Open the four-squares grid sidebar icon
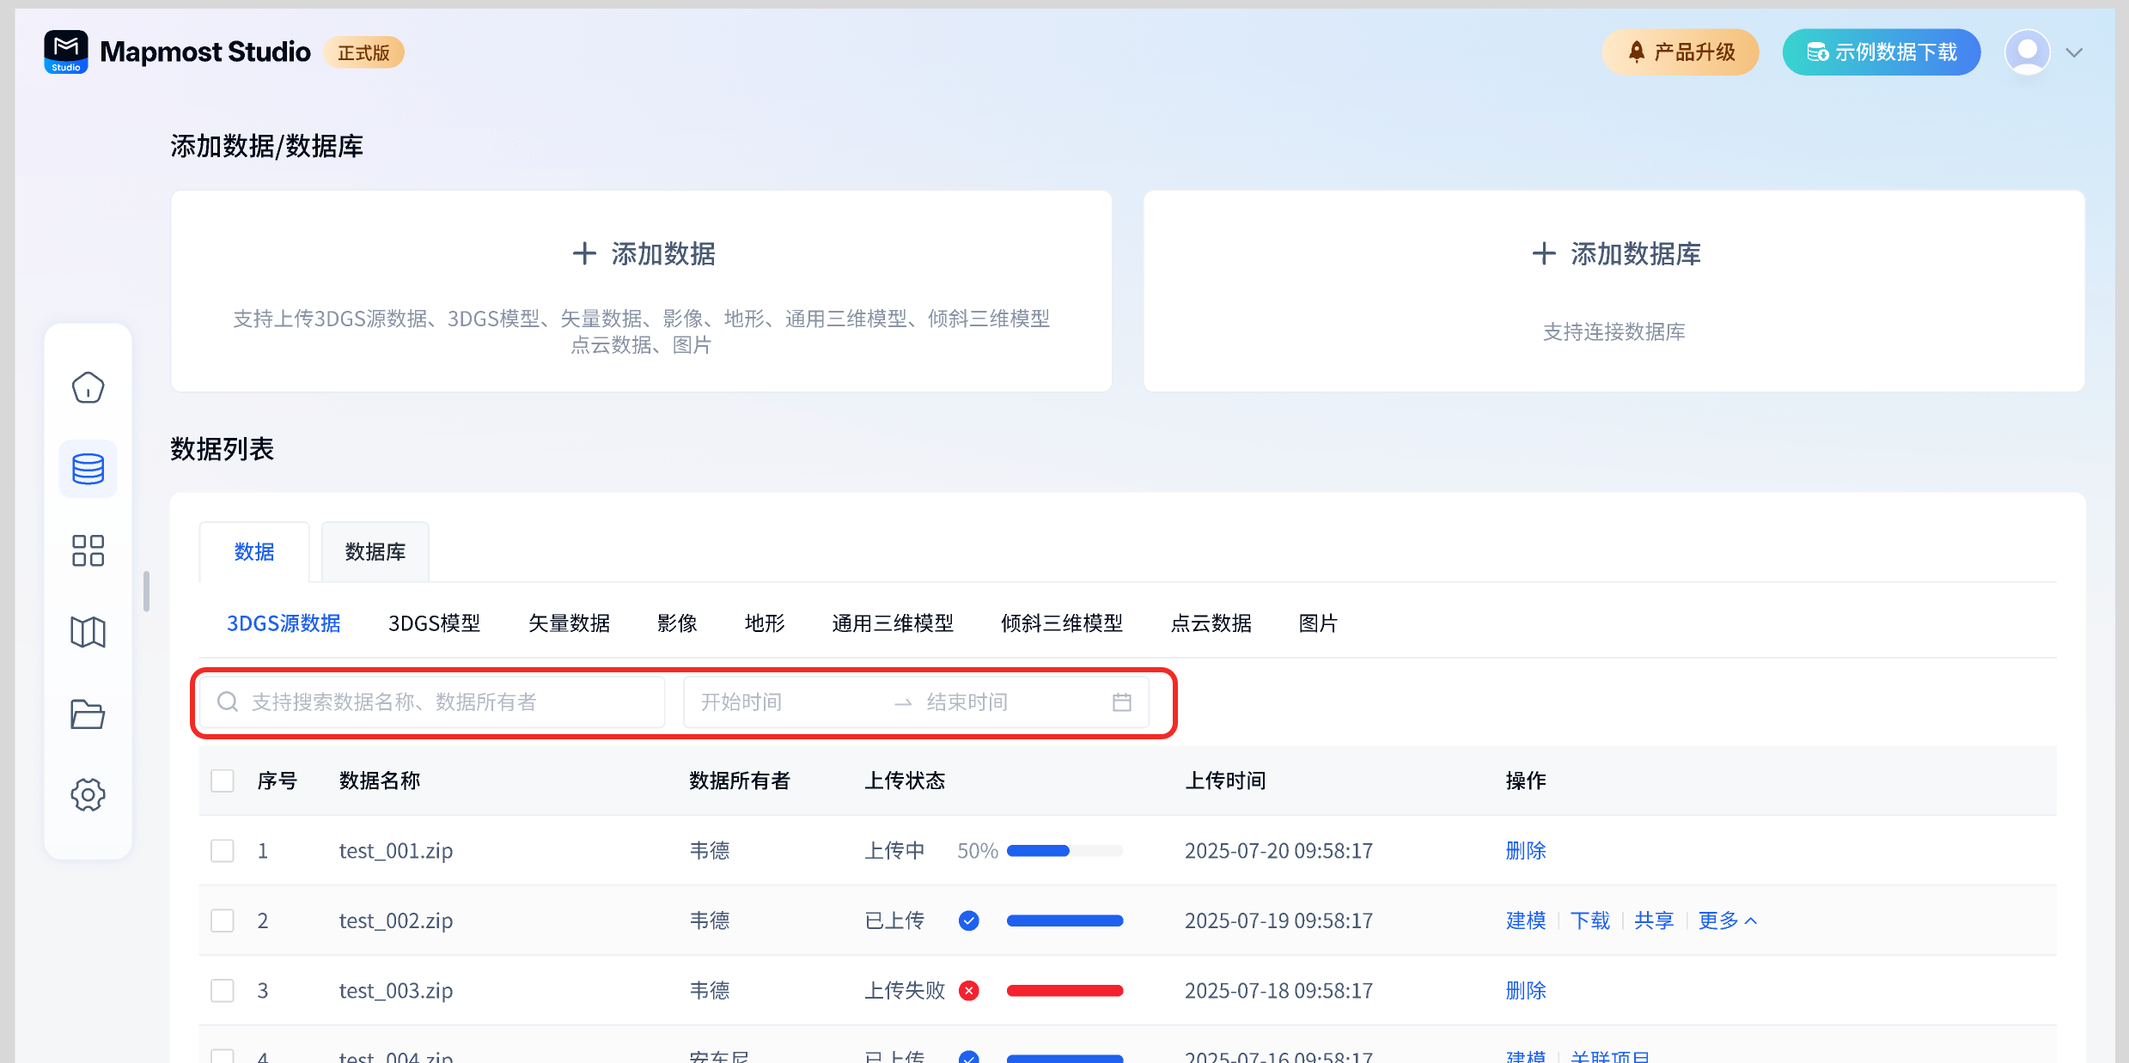 [88, 550]
